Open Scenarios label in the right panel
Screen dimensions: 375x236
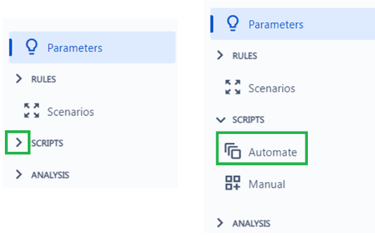coord(272,88)
